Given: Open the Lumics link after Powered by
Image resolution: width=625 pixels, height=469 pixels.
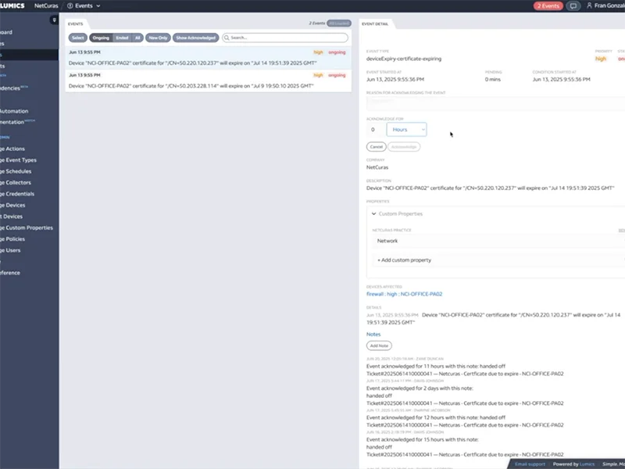Looking at the screenshot, I should coord(587,464).
